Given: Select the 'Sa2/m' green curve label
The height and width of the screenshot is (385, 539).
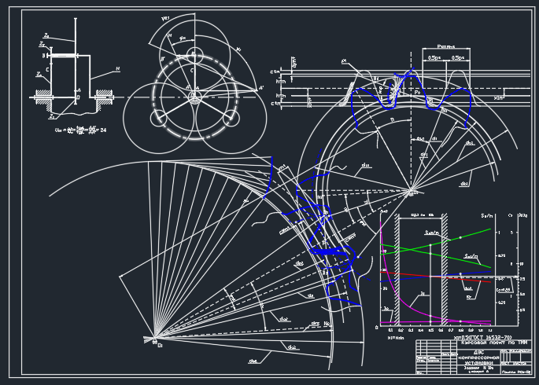Looking at the screenshot, I should point(432,233).
